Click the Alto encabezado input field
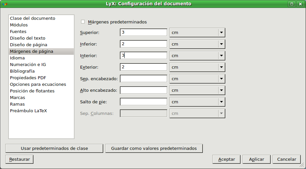 point(144,90)
